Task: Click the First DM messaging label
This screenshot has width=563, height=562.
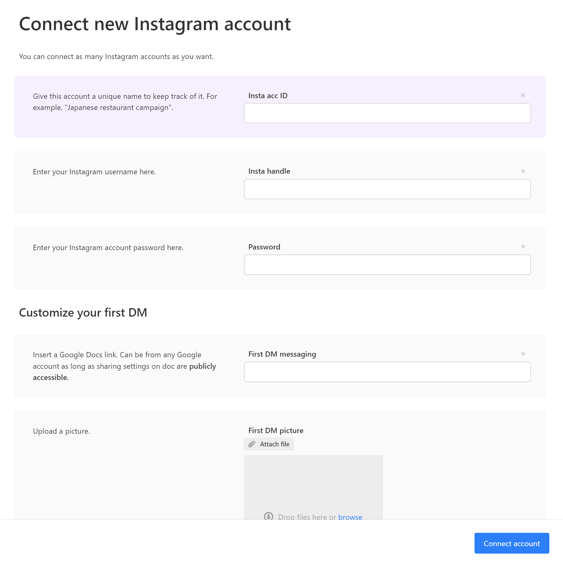Action: point(282,354)
